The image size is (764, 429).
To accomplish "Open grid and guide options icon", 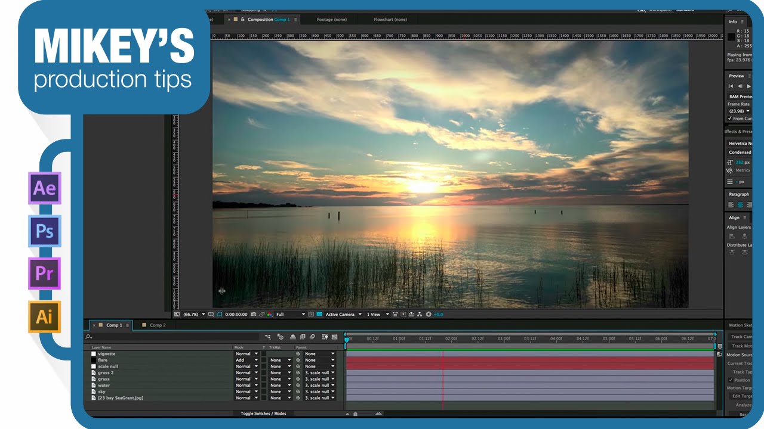I will point(211,314).
